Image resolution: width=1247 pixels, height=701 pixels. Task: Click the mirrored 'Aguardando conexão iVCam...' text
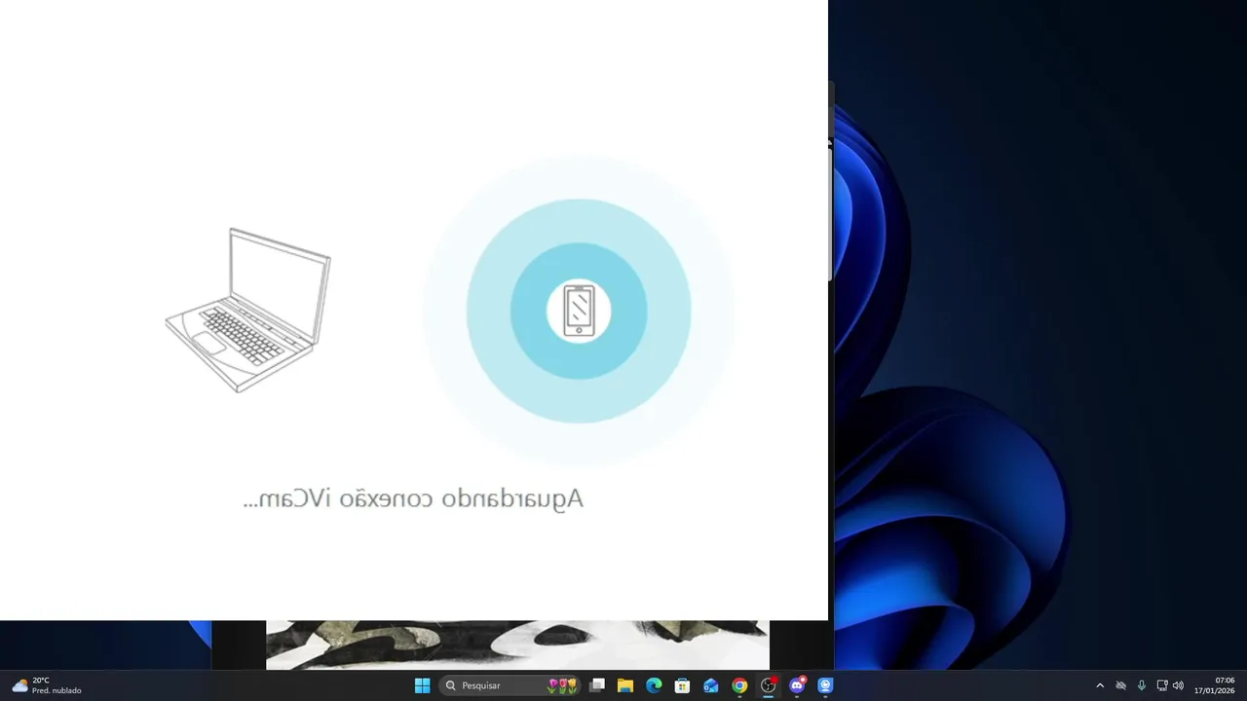click(413, 498)
